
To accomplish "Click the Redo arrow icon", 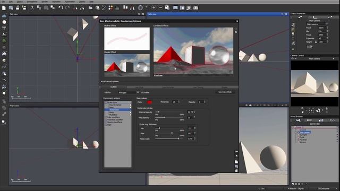I will (x=67, y=8).
